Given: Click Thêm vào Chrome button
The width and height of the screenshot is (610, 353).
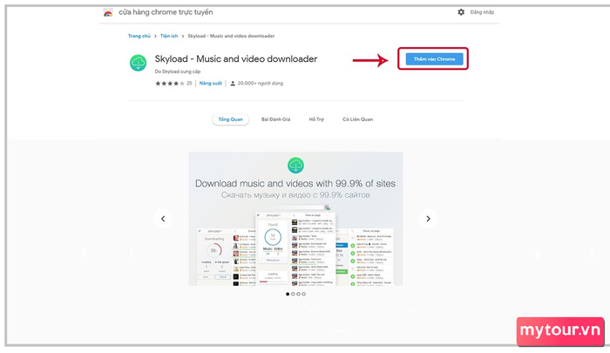Looking at the screenshot, I should [434, 59].
